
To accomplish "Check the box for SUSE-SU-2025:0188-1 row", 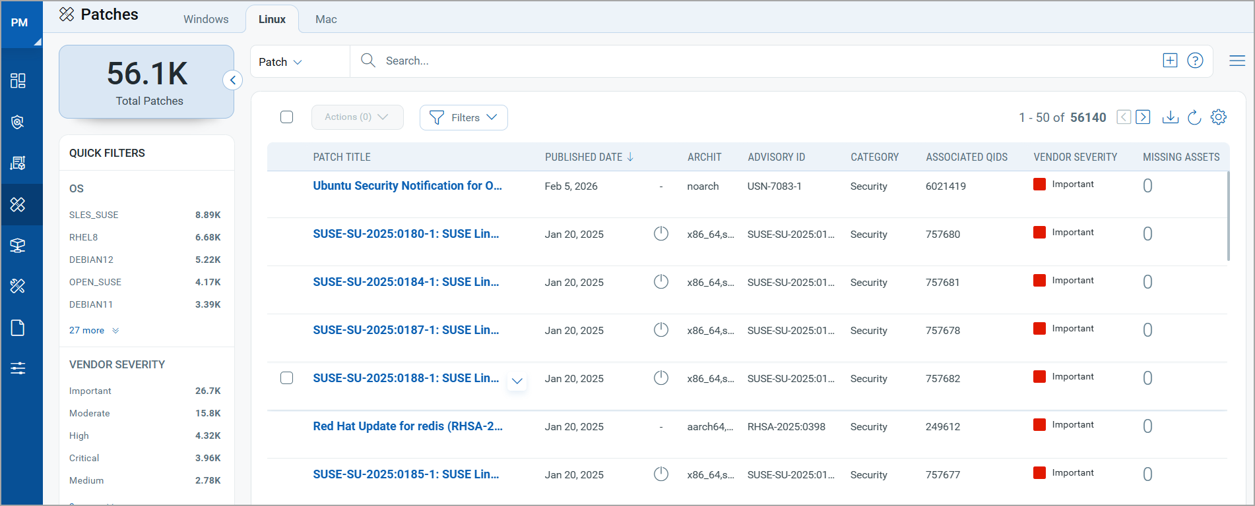I will click(x=286, y=378).
